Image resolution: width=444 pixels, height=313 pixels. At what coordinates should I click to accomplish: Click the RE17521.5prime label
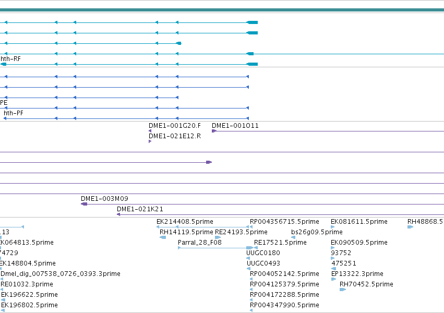280,243
